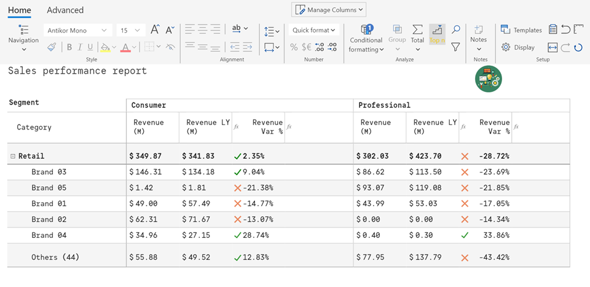Toggle italic formatting

coord(80,47)
